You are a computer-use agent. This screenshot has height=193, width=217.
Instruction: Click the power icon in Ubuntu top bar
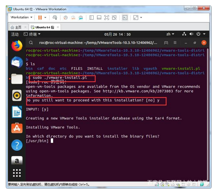click(x=198, y=34)
